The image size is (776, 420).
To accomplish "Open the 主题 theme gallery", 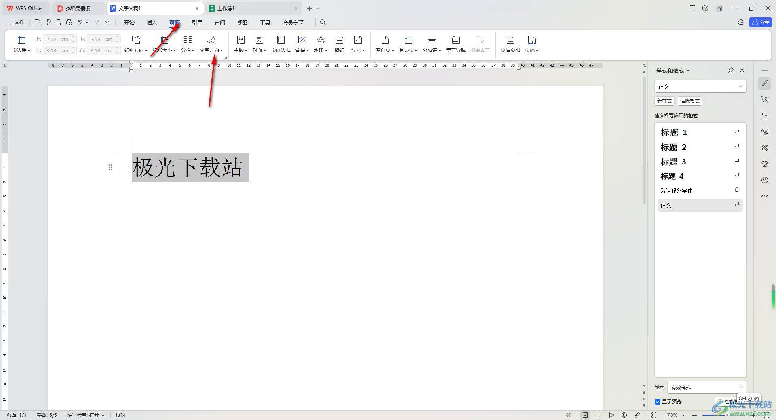I will [x=240, y=44].
